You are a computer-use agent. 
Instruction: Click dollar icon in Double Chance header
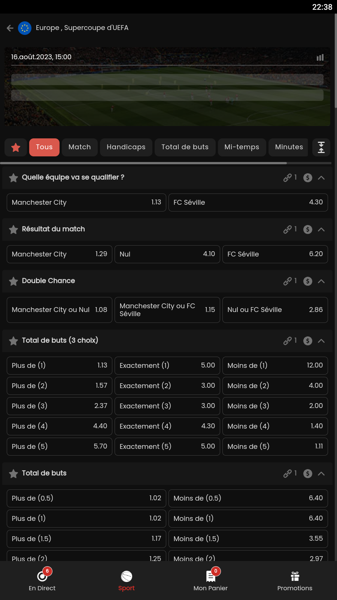(x=308, y=281)
